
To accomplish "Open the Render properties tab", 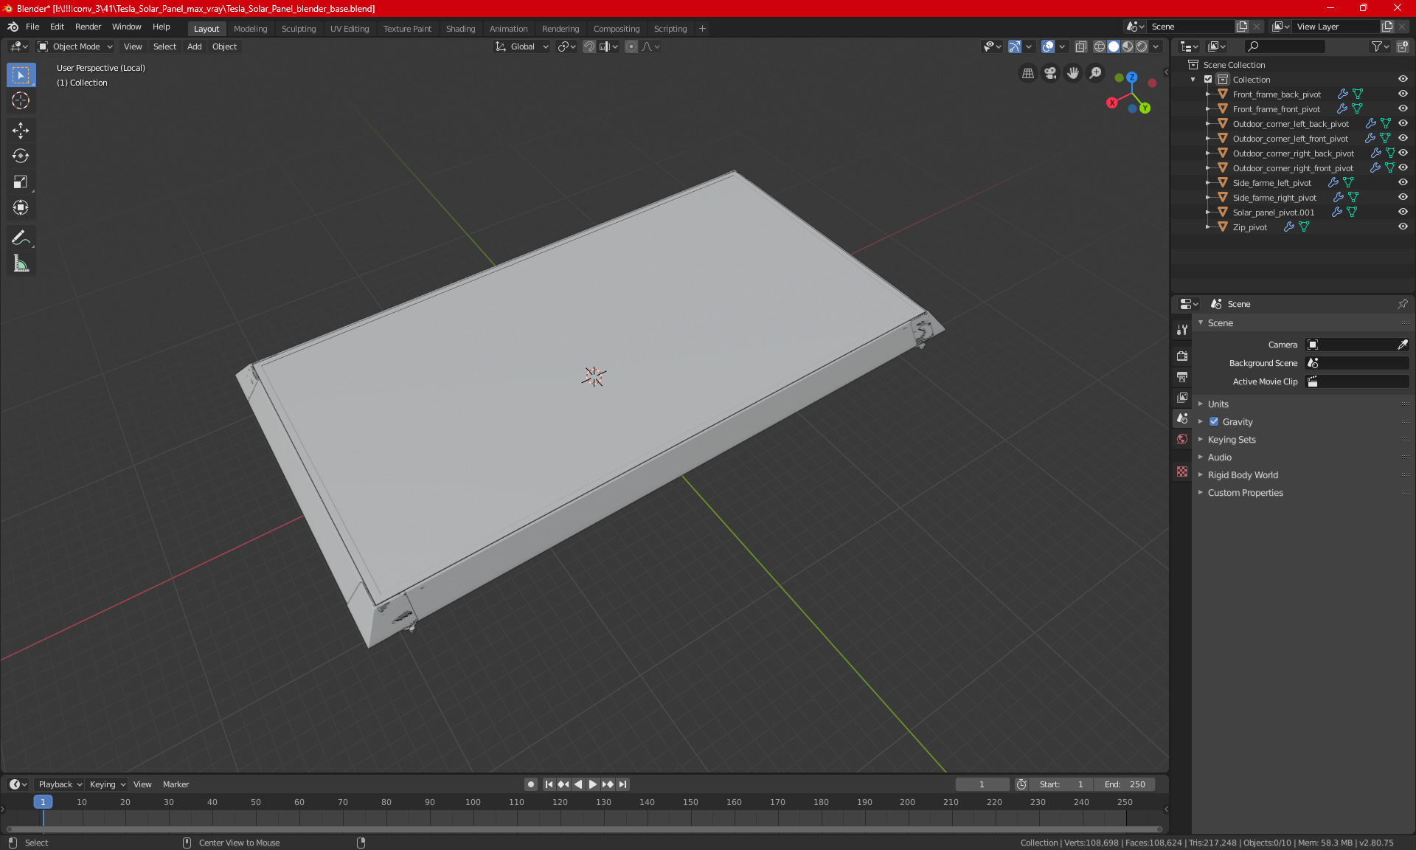I will pos(1182,356).
